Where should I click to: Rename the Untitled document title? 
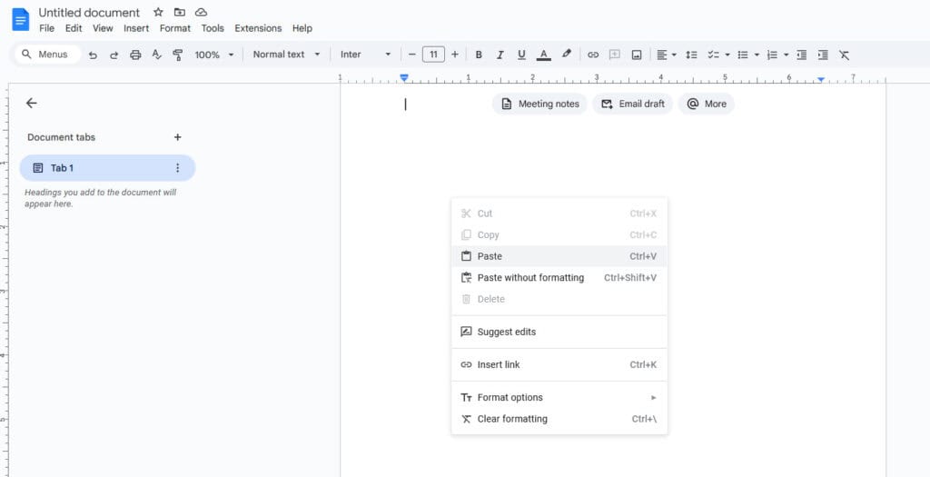89,13
